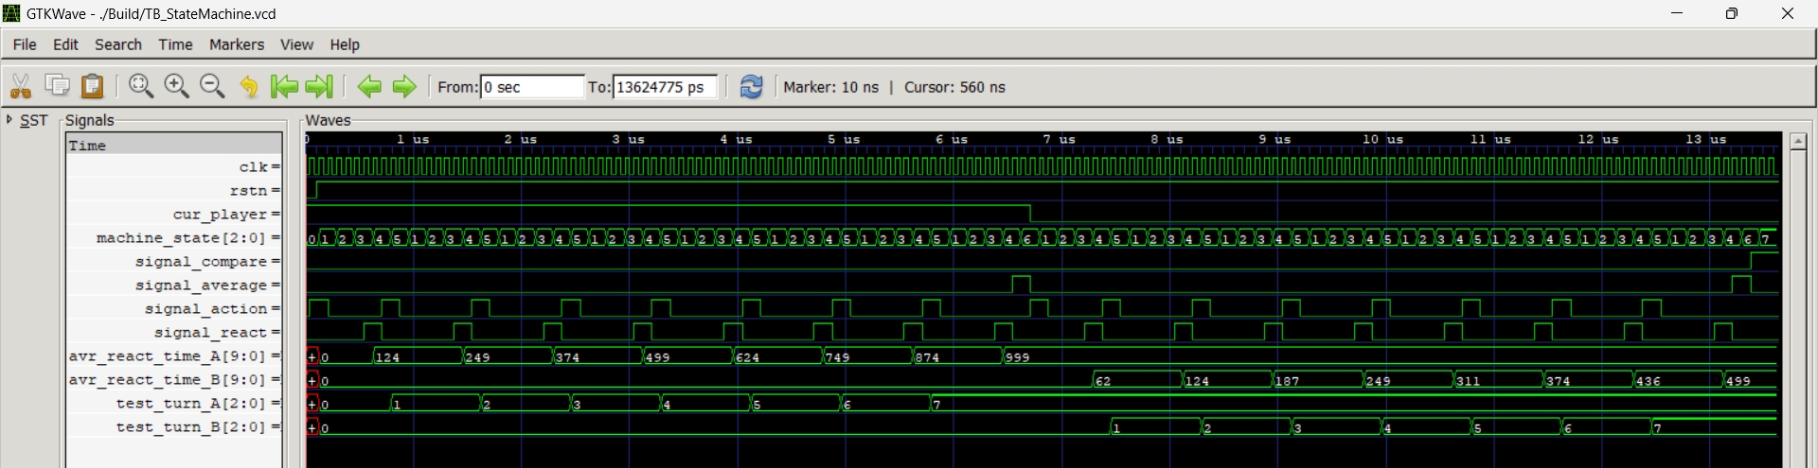Jump to end with Zoom-to-End icon

(x=319, y=86)
